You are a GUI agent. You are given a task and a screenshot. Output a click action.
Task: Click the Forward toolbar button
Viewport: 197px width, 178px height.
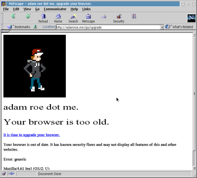(x=28, y=19)
